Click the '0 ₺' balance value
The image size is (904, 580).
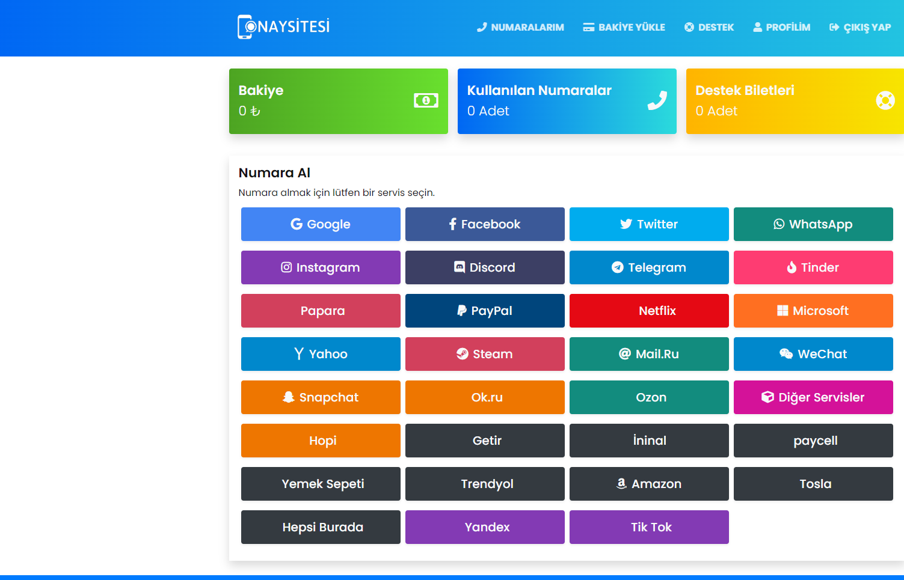(x=249, y=111)
